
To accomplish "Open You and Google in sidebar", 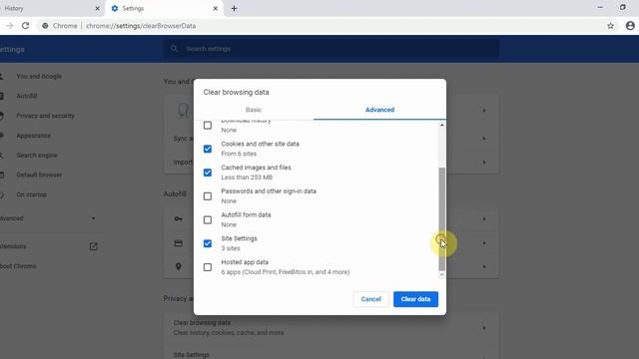I will click(x=39, y=76).
